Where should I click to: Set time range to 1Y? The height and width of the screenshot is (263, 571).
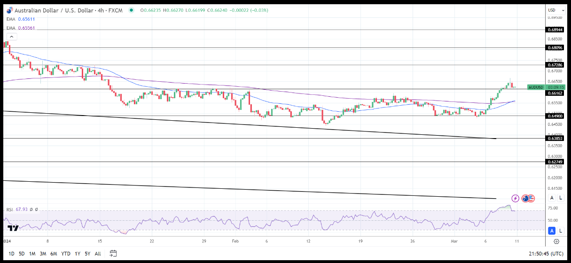click(x=78, y=254)
